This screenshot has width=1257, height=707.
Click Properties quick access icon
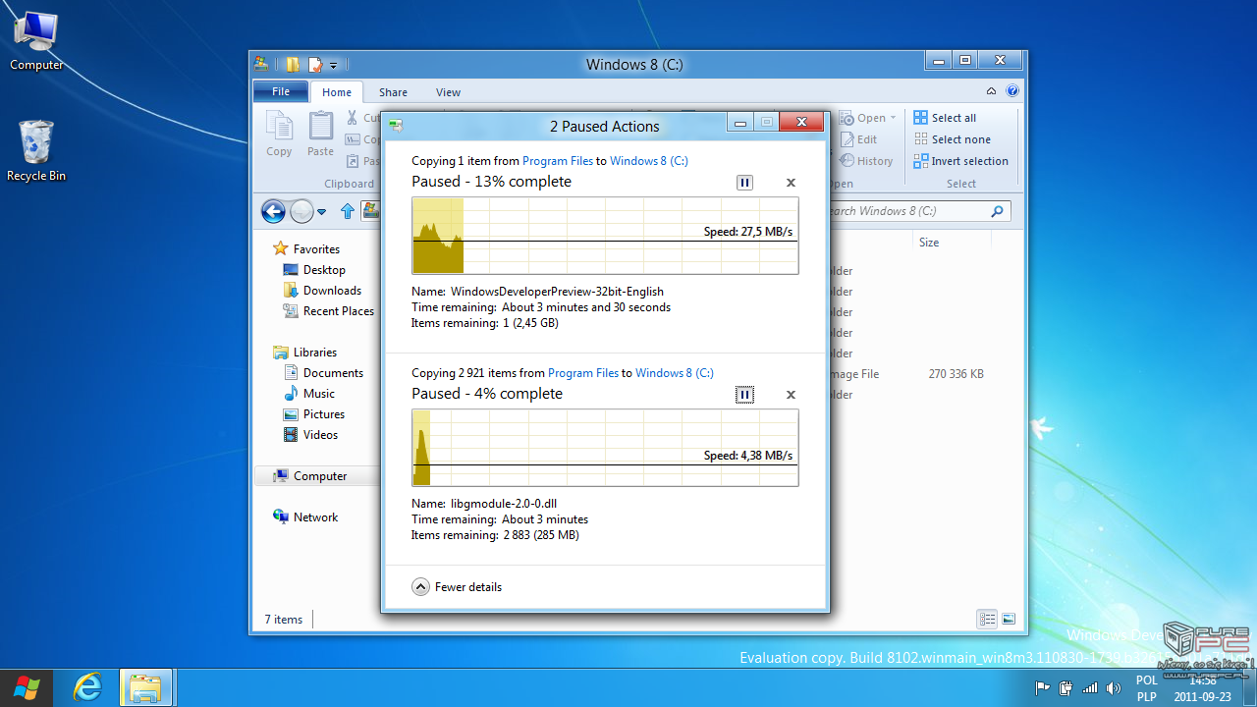tap(314, 65)
